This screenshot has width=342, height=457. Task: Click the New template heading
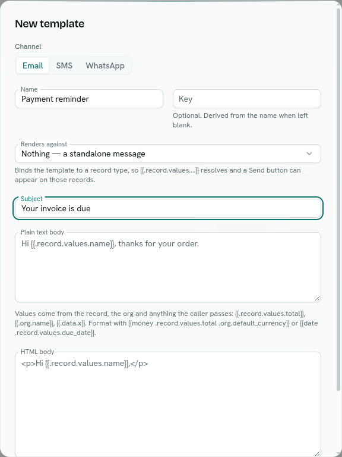50,24
